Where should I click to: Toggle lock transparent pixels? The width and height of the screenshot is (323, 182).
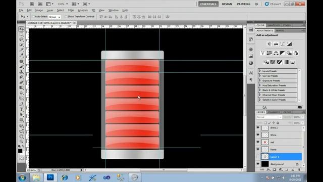point(265,123)
